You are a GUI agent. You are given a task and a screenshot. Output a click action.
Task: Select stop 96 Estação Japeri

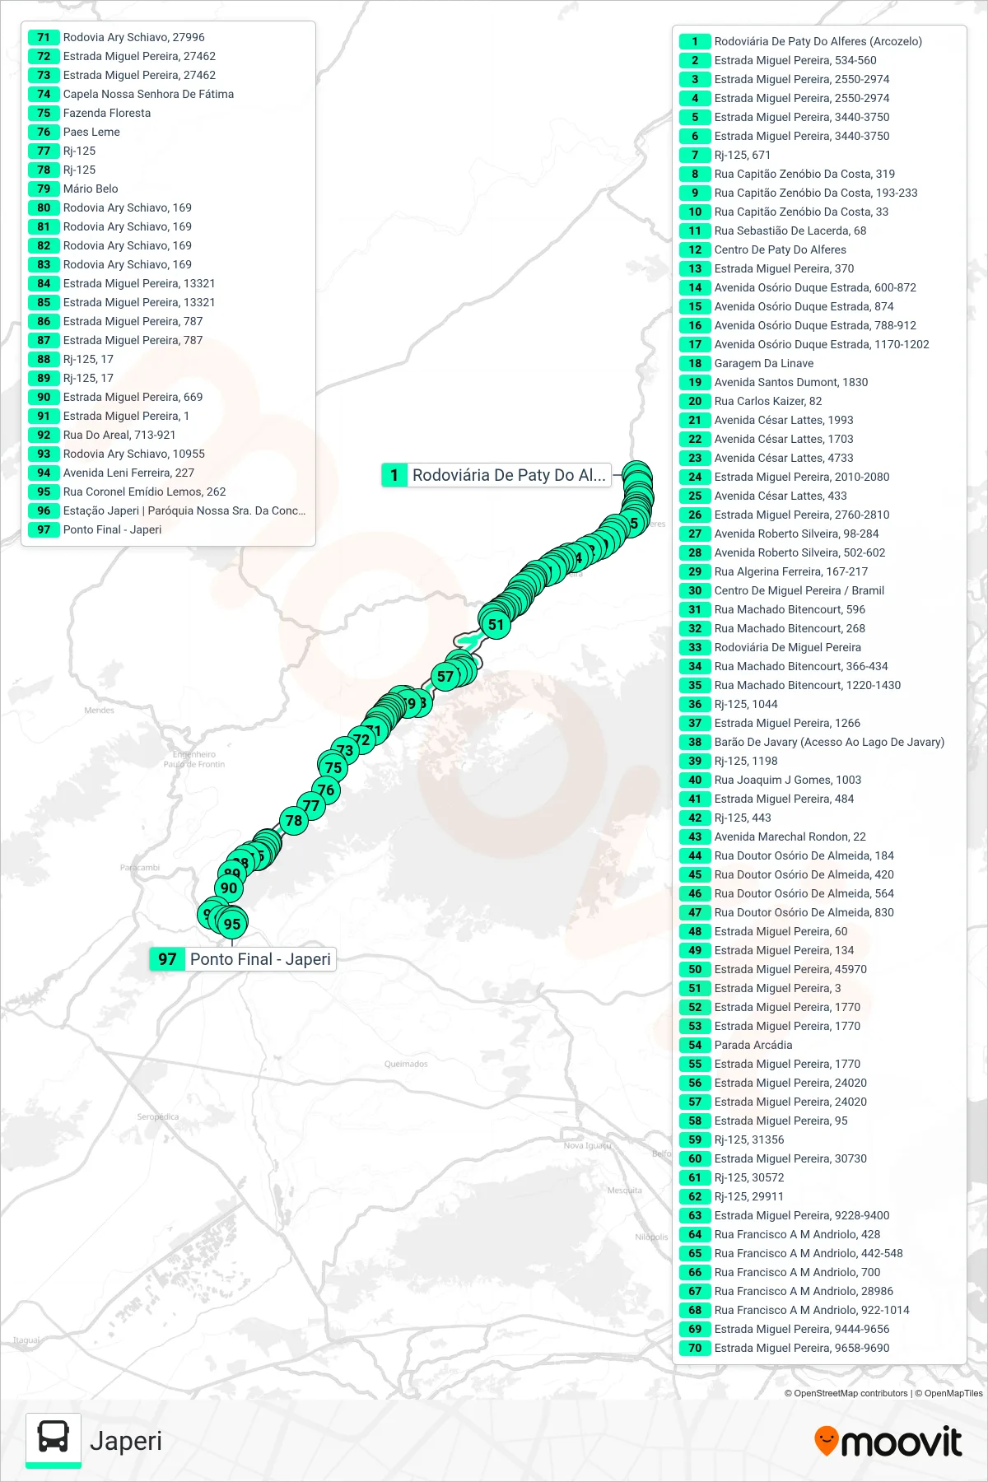pos(168,510)
